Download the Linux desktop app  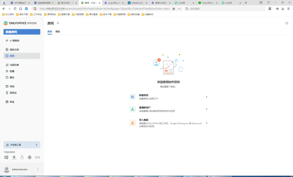[x=22, y=157]
